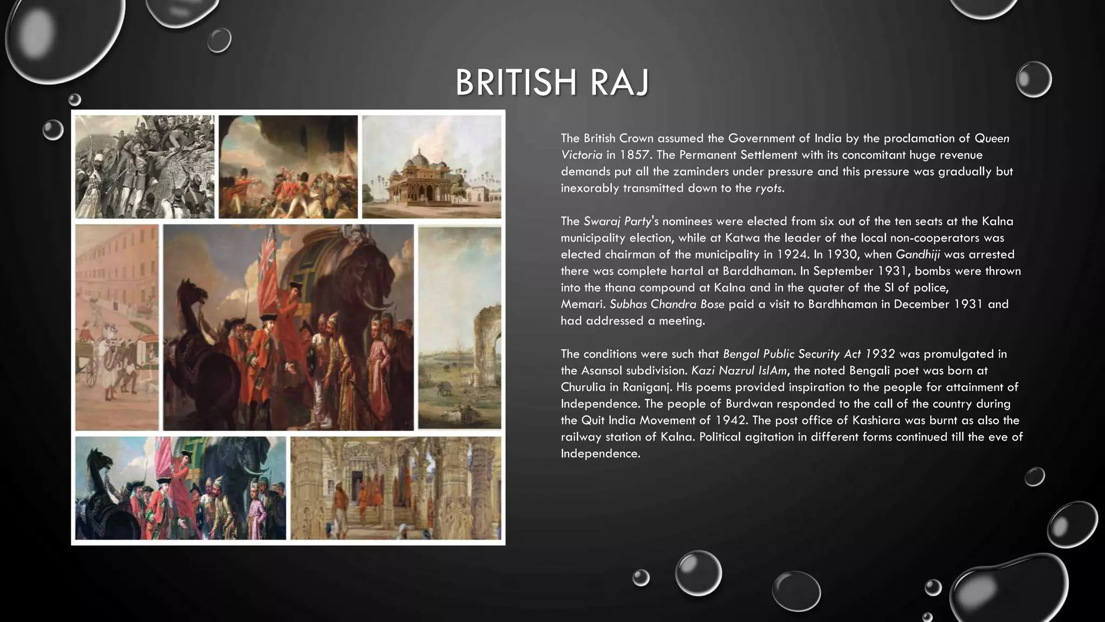Click the line mentioning 'Quit India Movement of 1942'

coord(790,420)
